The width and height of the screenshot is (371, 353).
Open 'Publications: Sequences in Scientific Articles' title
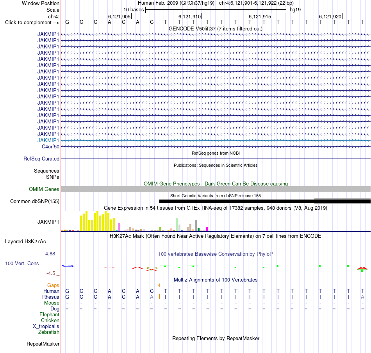[x=216, y=166]
